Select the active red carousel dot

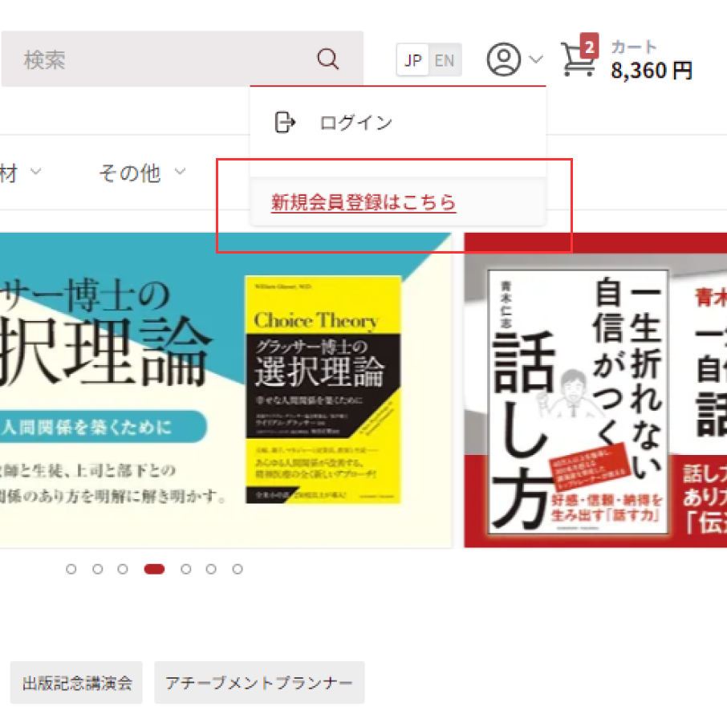[154, 569]
